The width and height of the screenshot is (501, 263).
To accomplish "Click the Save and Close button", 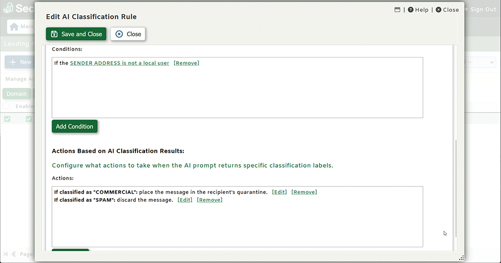I will (x=76, y=34).
